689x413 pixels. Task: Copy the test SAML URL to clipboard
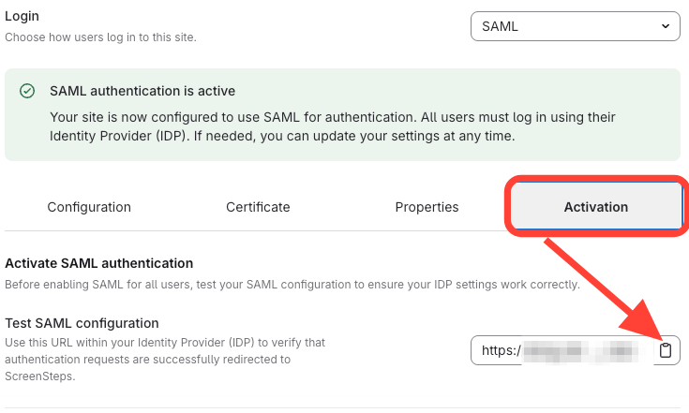coord(666,350)
